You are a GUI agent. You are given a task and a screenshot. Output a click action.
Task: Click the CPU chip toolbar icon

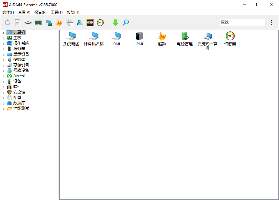tap(28, 23)
